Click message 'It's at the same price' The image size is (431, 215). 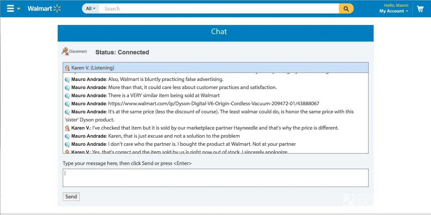209,116
